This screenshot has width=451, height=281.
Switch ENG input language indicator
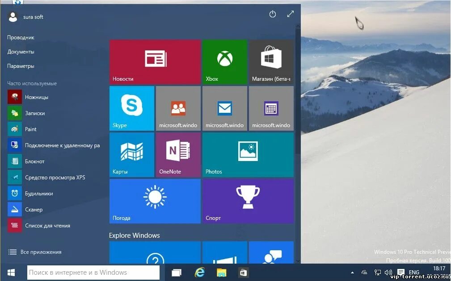(x=414, y=273)
